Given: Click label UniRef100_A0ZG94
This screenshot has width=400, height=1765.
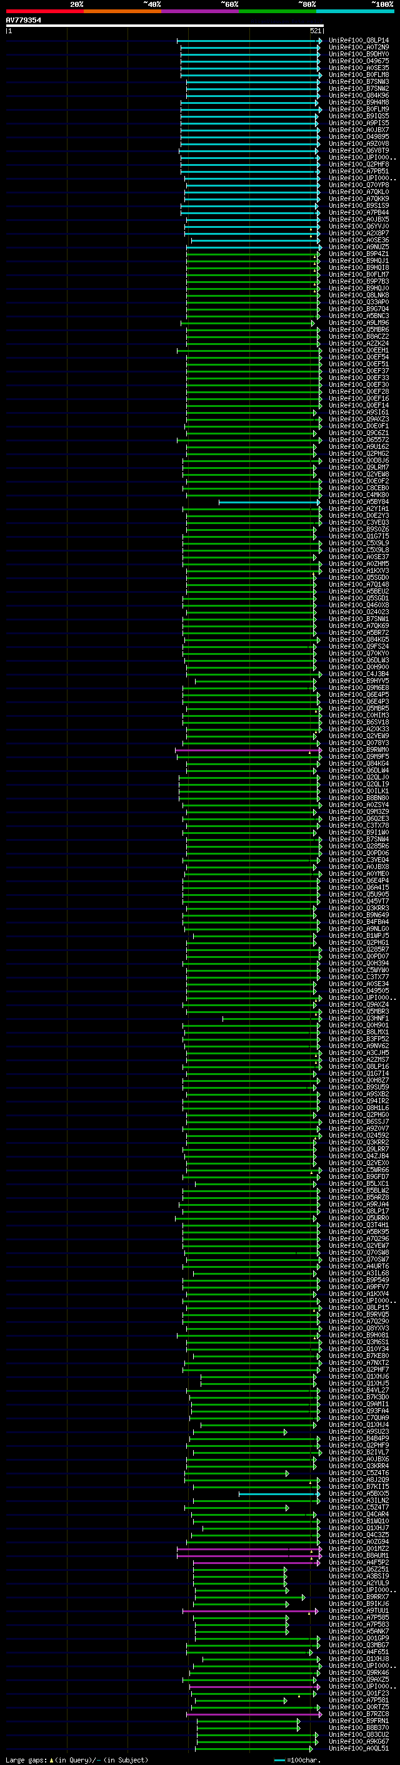Looking at the screenshot, I should [x=359, y=1541].
